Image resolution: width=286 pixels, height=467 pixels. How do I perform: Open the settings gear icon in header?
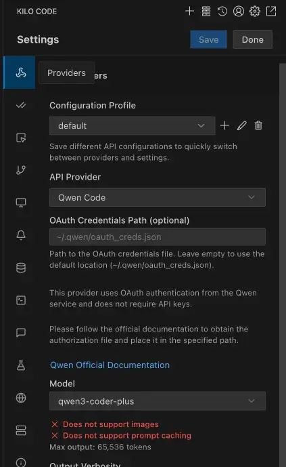point(255,12)
